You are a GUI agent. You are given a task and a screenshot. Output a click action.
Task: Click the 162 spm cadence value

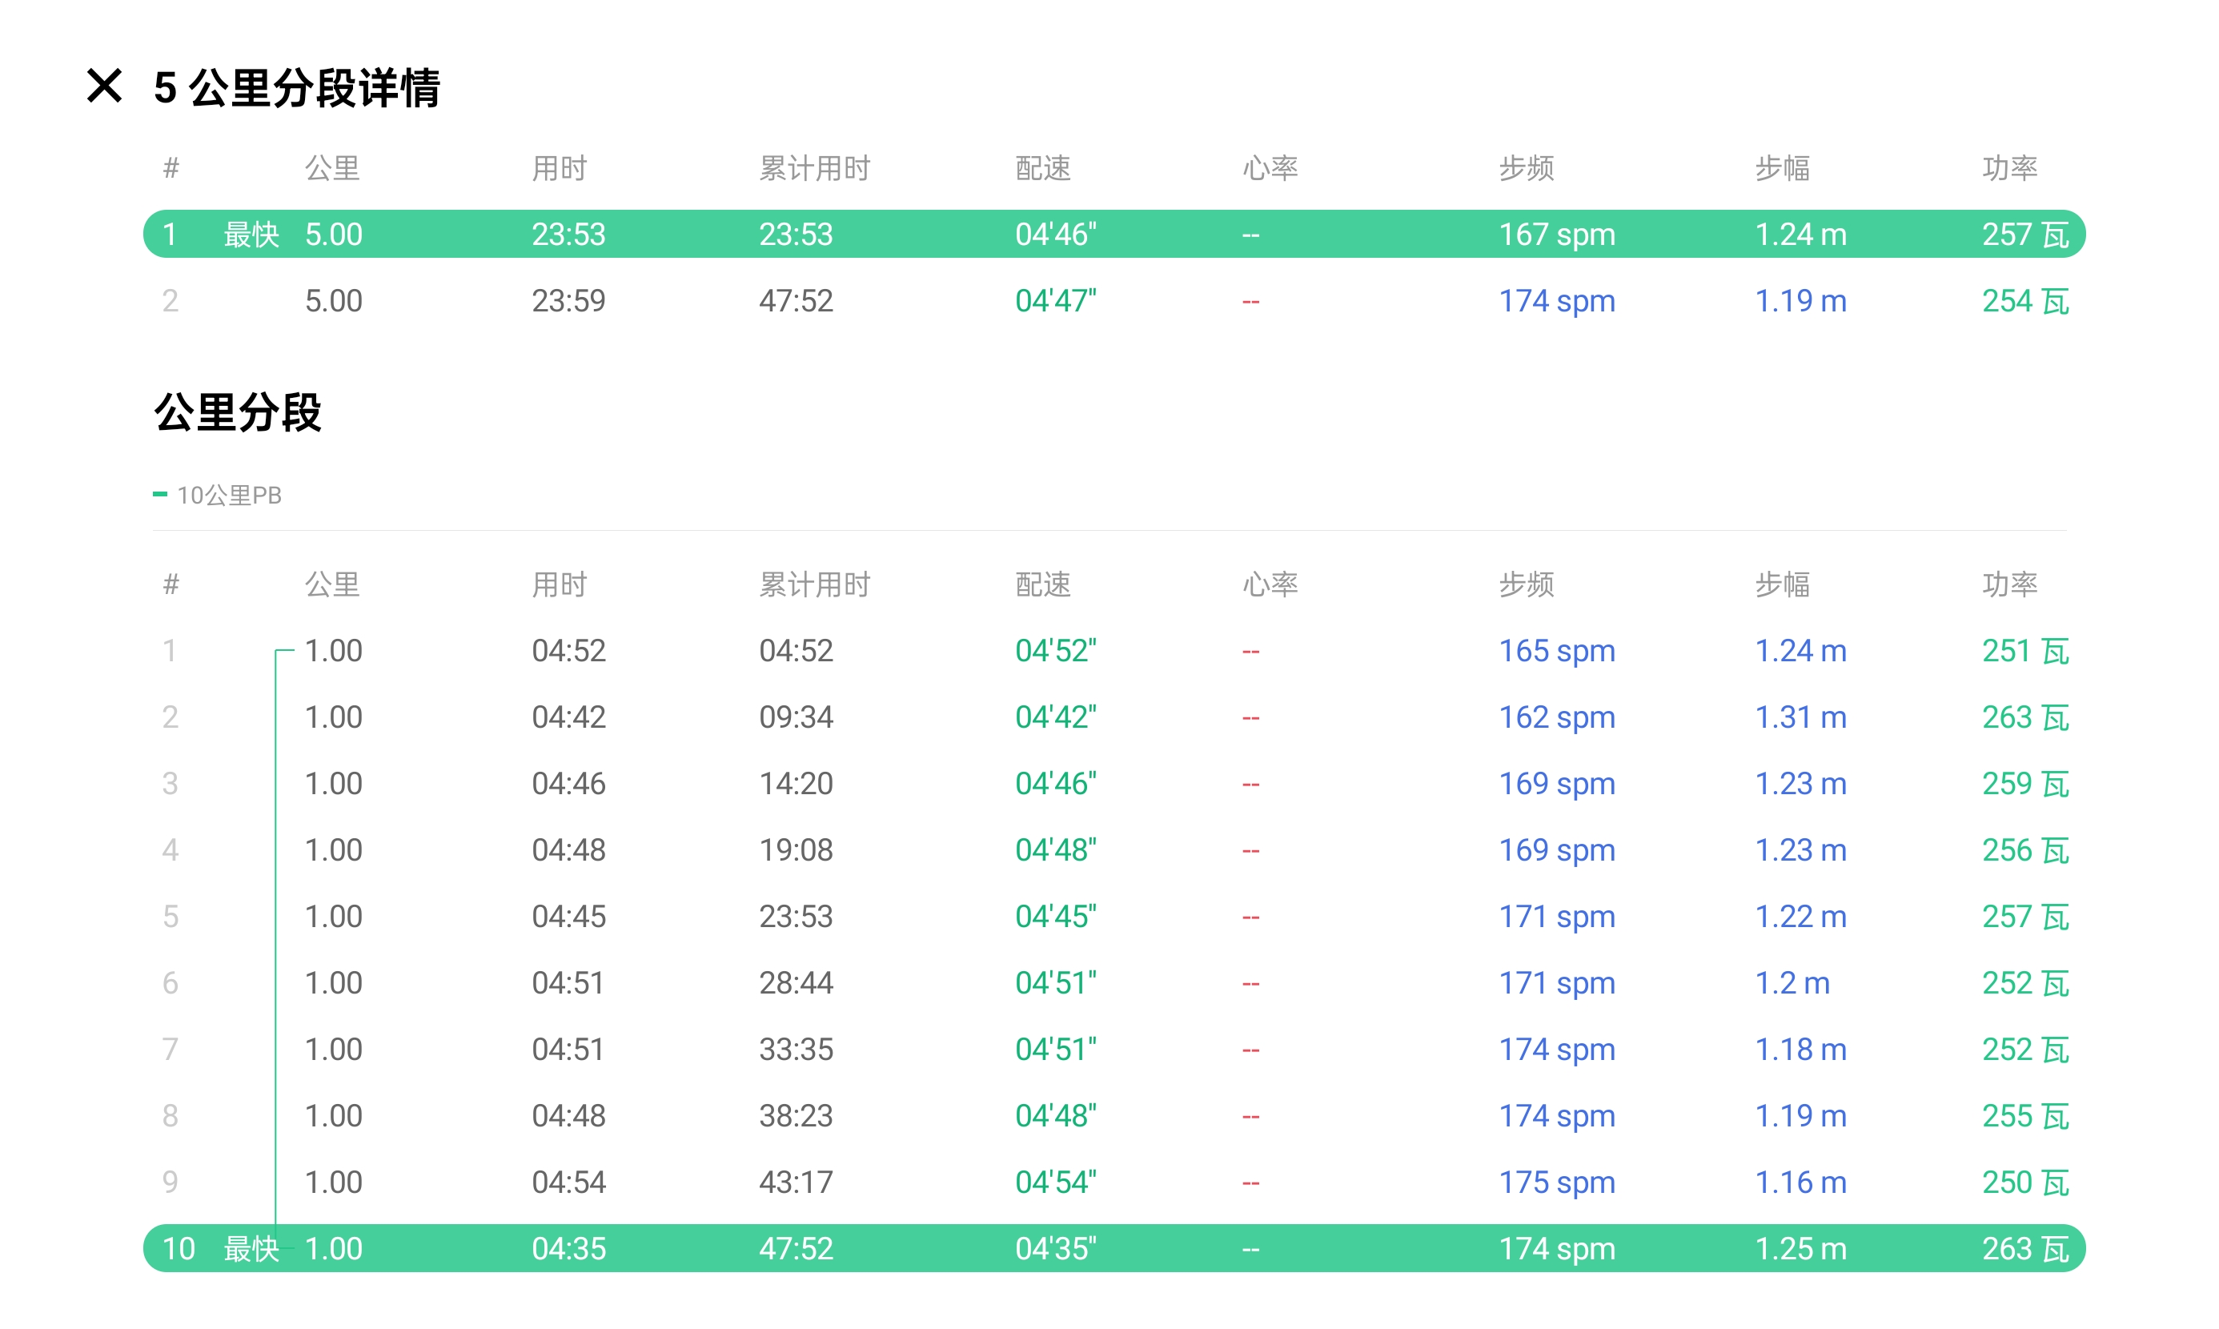(x=1556, y=717)
